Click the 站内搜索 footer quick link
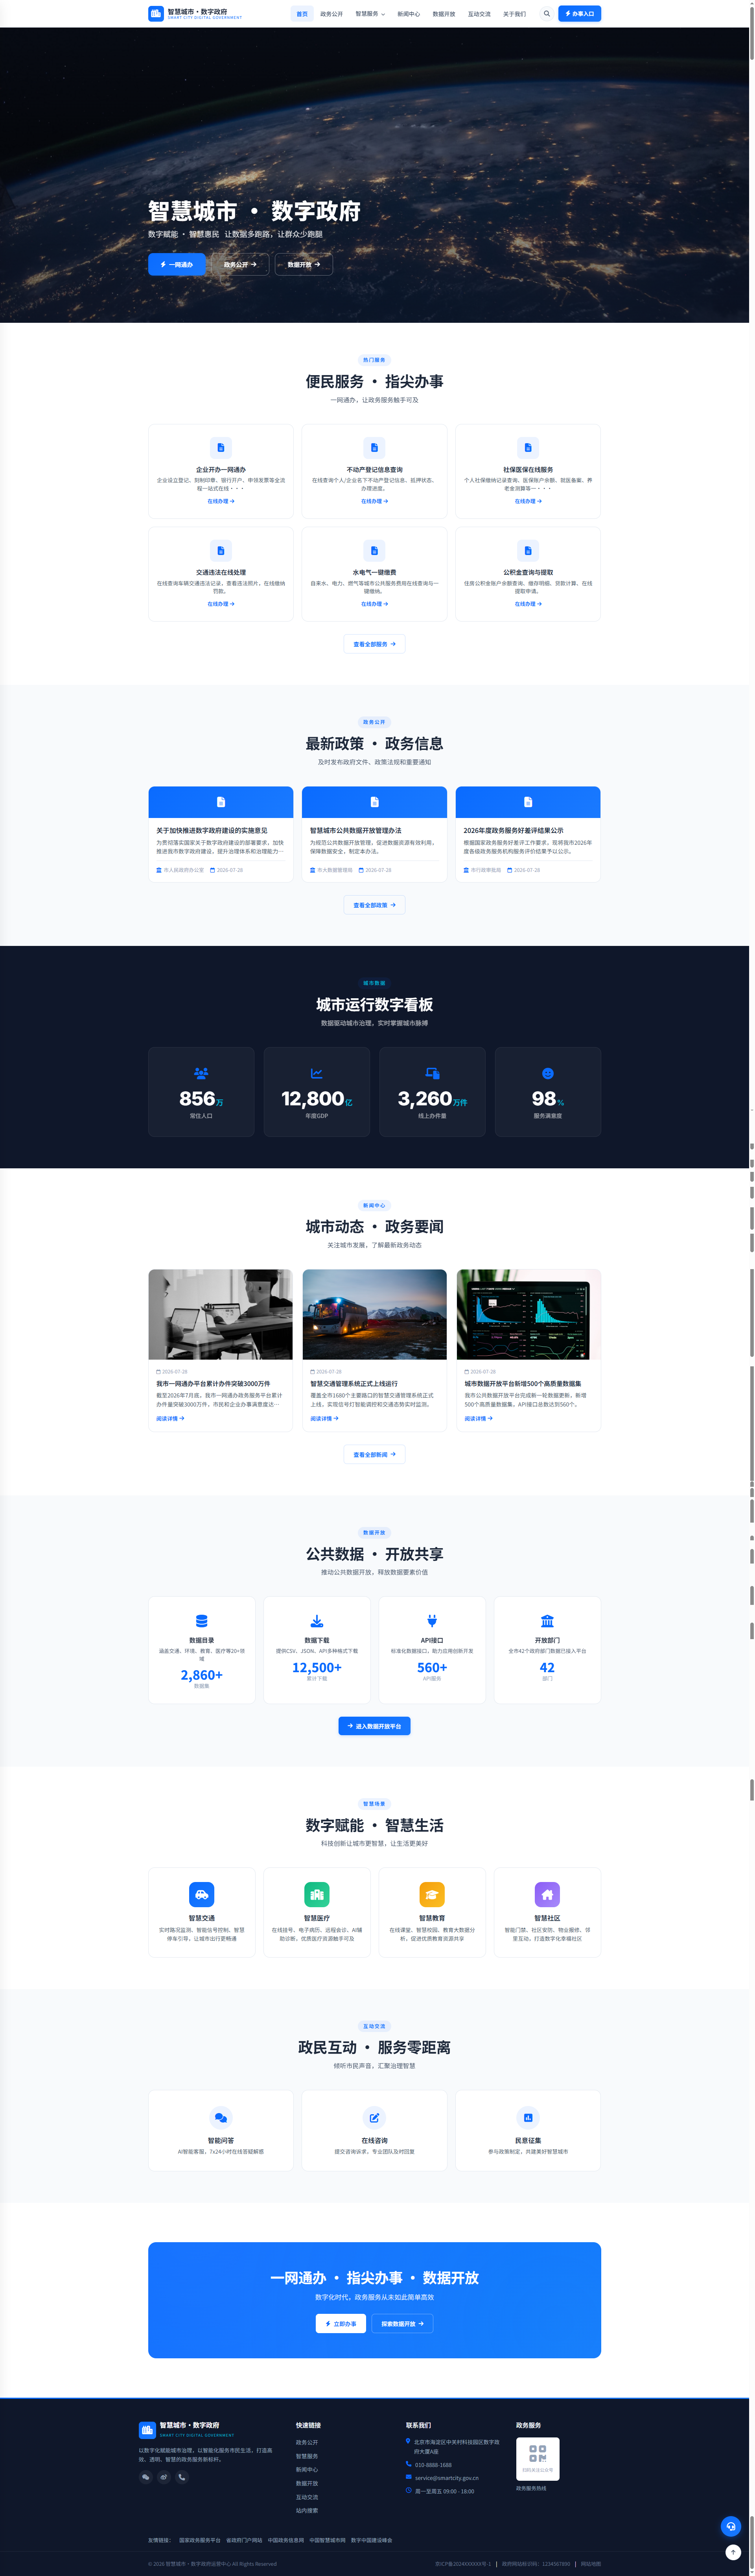Screen dimensions: 755x2576 point(307,2511)
